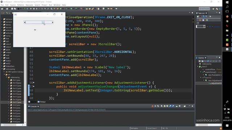Toggle code folding marker on line 56

(34, 83)
